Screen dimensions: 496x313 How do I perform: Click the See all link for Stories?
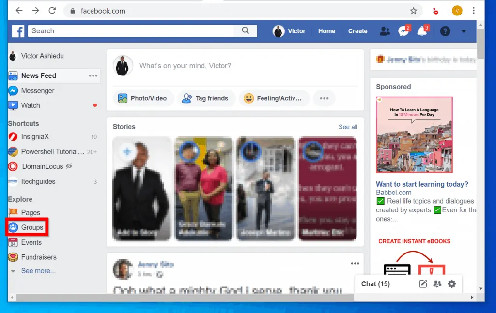click(x=348, y=127)
